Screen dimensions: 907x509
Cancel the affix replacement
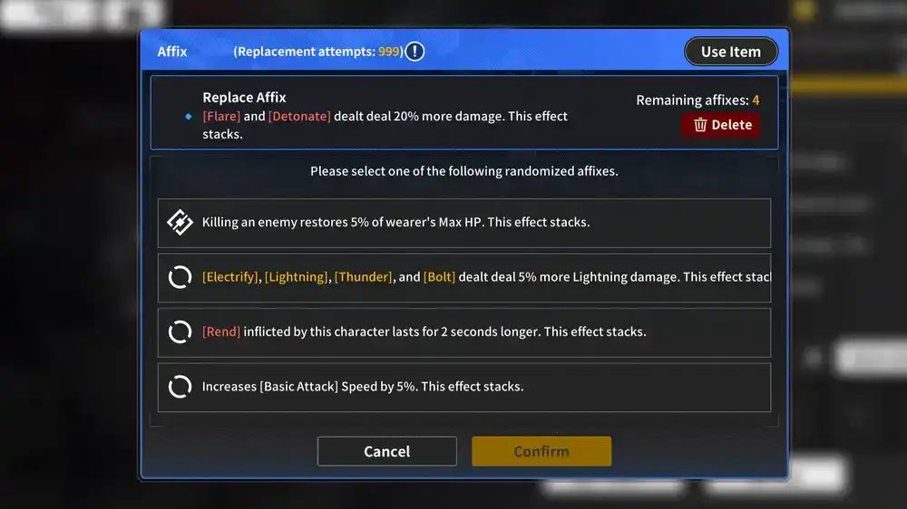click(x=387, y=451)
